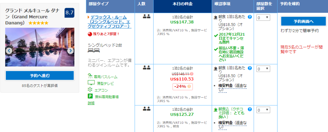Click the 8.7 review score badge
The height and width of the screenshot is (132, 328).
click(69, 13)
